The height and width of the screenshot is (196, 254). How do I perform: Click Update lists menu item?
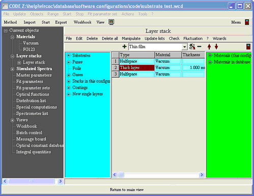(x=155, y=39)
